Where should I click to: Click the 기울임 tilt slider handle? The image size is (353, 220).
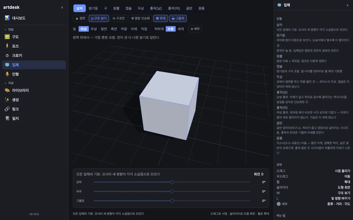[x=172, y=201]
